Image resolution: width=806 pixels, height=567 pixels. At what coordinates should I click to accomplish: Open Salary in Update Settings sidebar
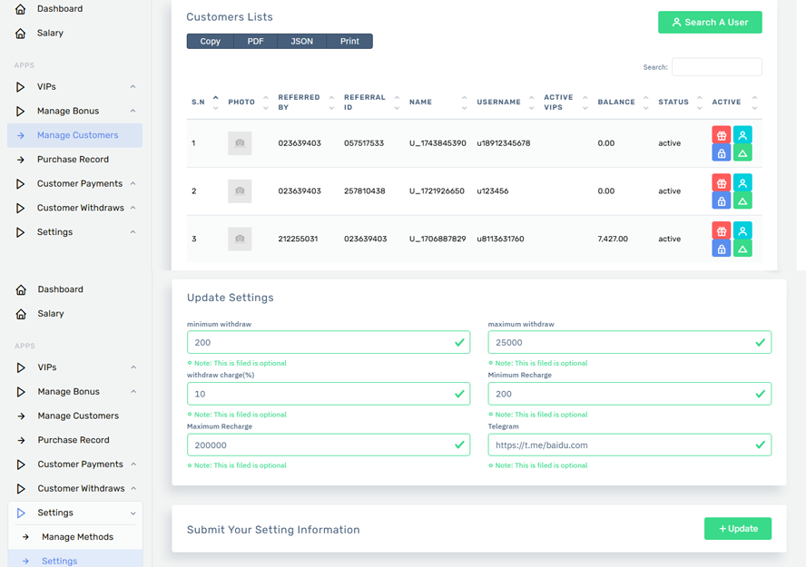51,313
